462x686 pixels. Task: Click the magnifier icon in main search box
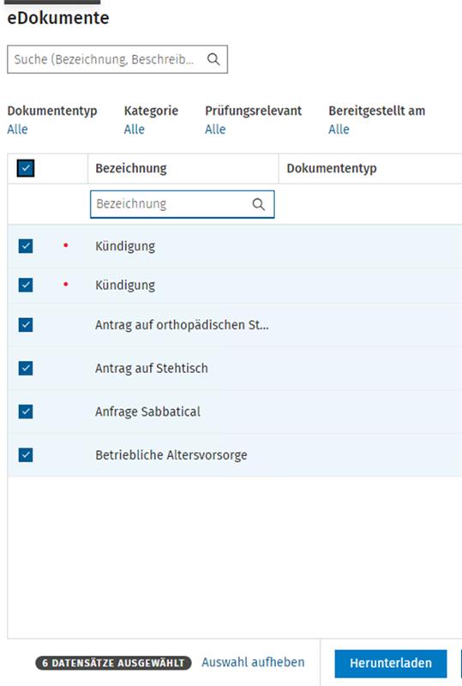point(213,59)
